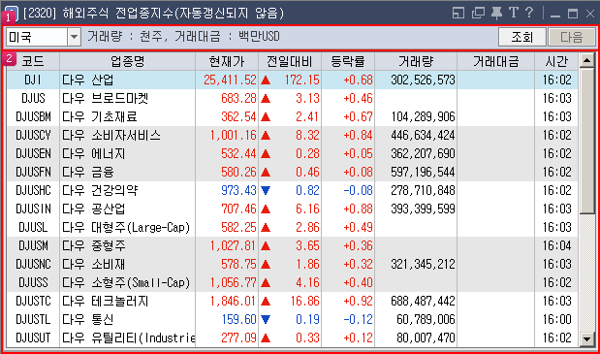Select the DJUSTL 다우 통신 row
The width and height of the screenshot is (600, 354).
click(x=292, y=319)
